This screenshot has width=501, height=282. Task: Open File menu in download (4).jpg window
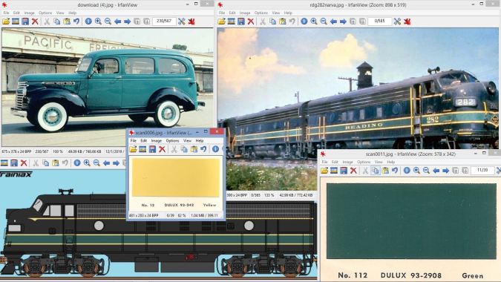(6, 13)
